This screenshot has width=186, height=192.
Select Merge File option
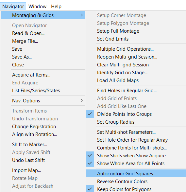coord(43,41)
